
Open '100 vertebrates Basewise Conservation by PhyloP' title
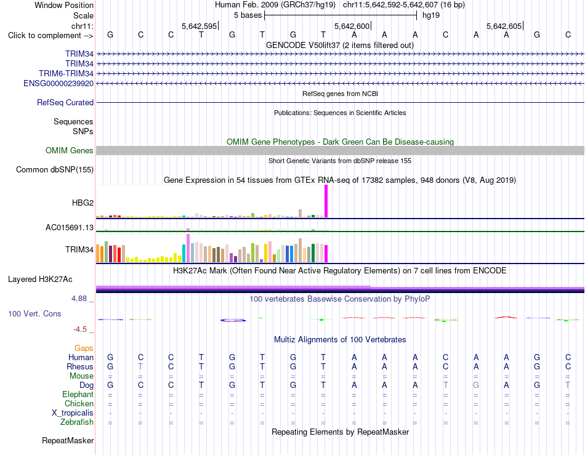point(339,299)
